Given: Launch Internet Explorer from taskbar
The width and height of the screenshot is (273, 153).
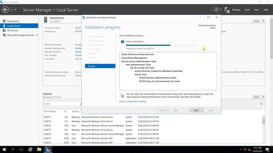Looking at the screenshot, I should pos(30,149).
